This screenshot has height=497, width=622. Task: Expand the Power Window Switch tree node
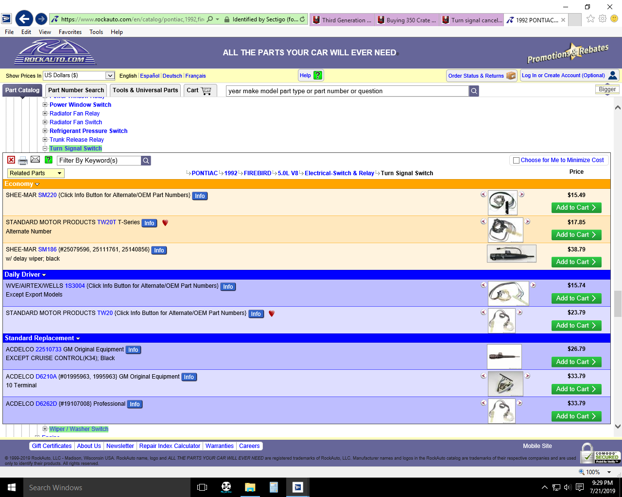(x=45, y=105)
